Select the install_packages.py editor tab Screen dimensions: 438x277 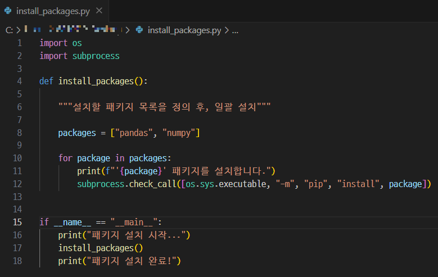tap(54, 11)
